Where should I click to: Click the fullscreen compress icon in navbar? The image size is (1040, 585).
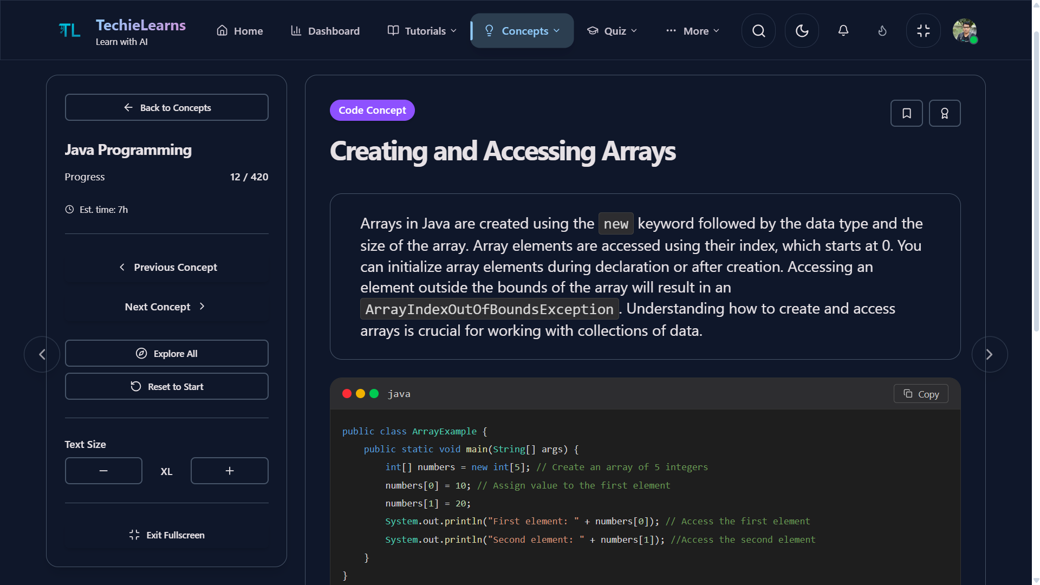click(923, 30)
